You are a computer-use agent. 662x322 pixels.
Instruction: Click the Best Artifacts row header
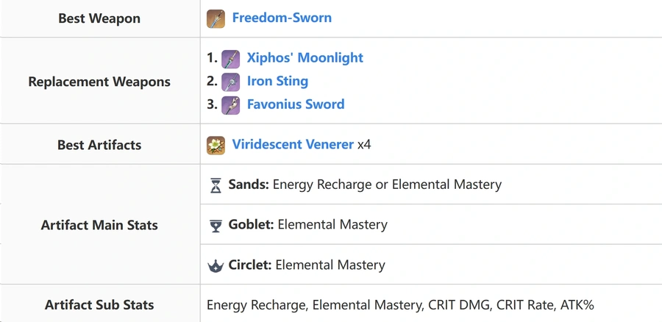[99, 145]
